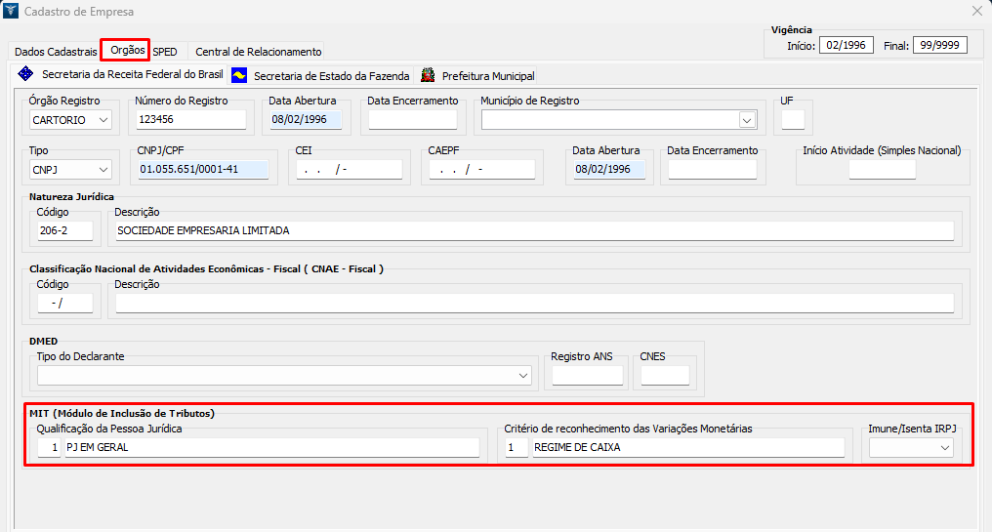Open the Prefeitura Municipal tab
Image resolution: width=992 pixels, height=532 pixels.
click(x=487, y=75)
